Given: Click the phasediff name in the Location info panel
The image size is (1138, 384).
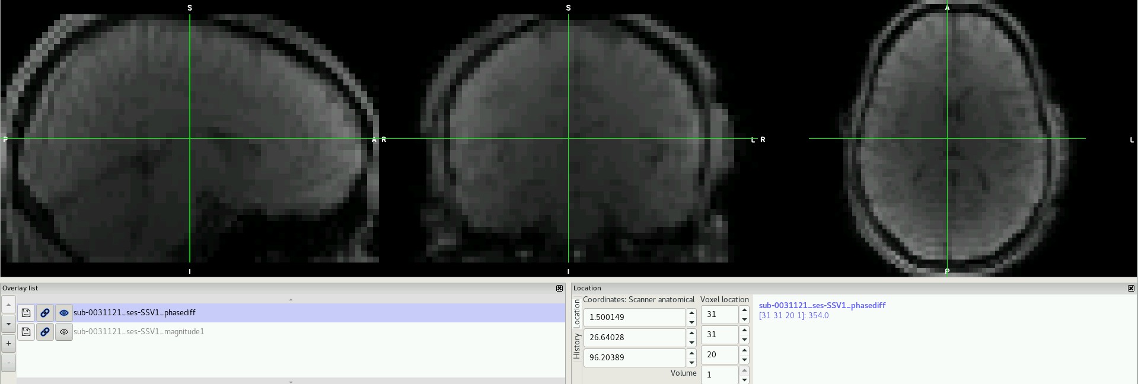Looking at the screenshot, I should coord(822,305).
